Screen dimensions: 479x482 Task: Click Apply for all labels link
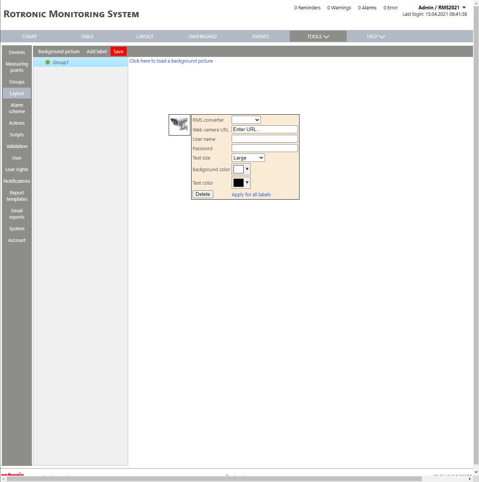[251, 194]
